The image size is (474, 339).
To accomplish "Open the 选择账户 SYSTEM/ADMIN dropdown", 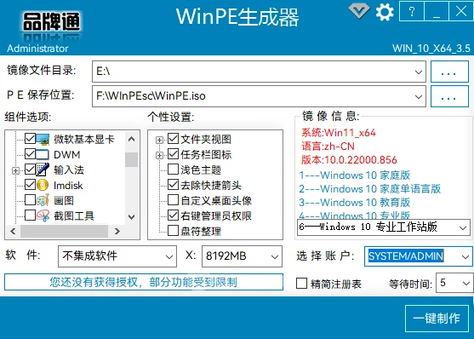I will point(465,256).
